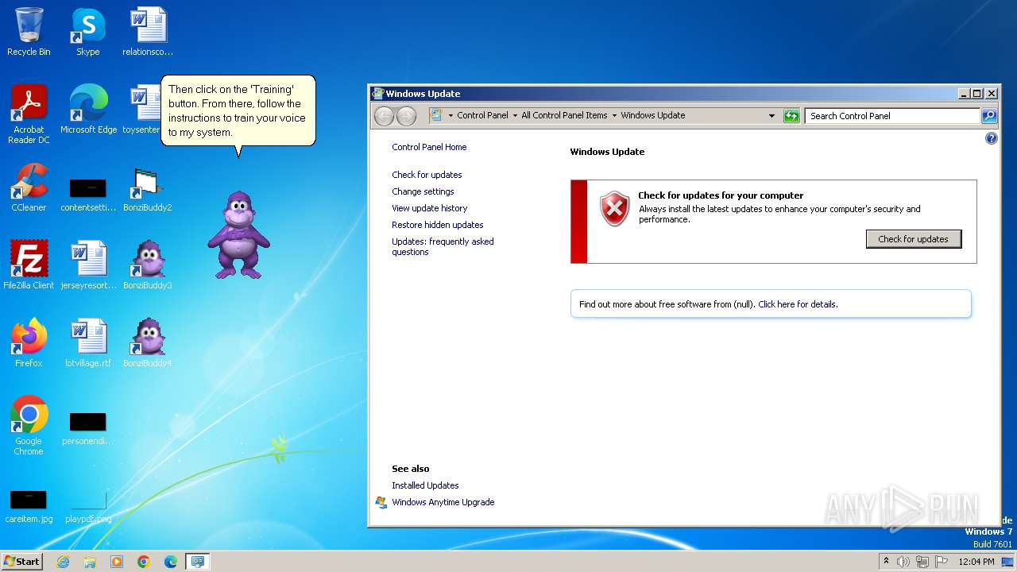
Task: Show hidden system tray icons
Action: coord(886,562)
